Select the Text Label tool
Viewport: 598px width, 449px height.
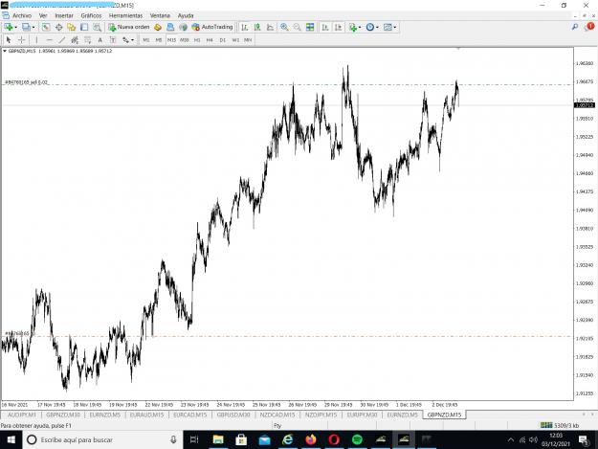click(113, 39)
